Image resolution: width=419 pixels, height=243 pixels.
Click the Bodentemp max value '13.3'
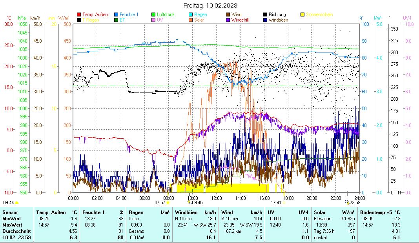click(x=396, y=225)
